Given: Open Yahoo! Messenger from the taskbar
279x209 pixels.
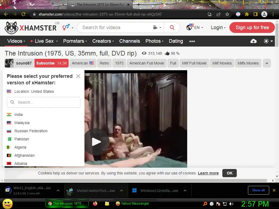Looking at the screenshot, I should coord(135,204).
